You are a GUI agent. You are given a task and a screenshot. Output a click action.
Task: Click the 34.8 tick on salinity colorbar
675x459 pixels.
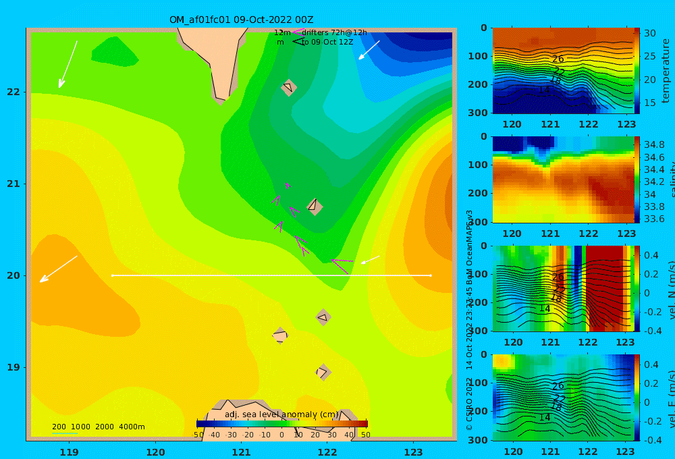(654, 144)
